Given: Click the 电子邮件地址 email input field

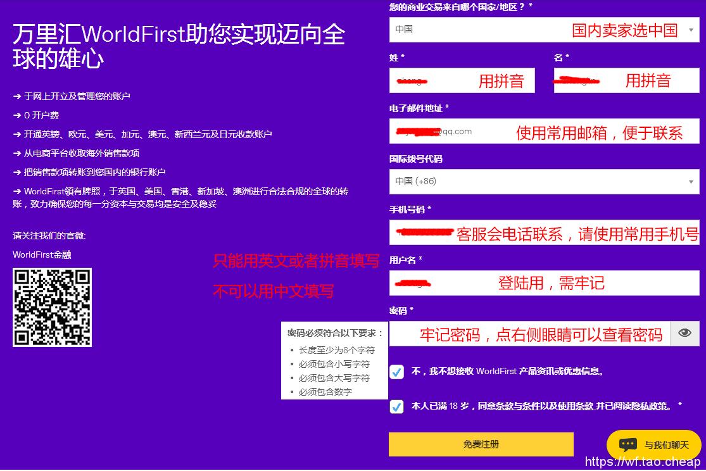Looking at the screenshot, I should 545,130.
